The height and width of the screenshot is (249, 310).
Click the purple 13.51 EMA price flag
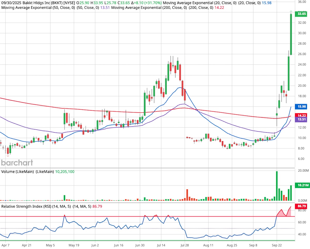click(x=302, y=119)
